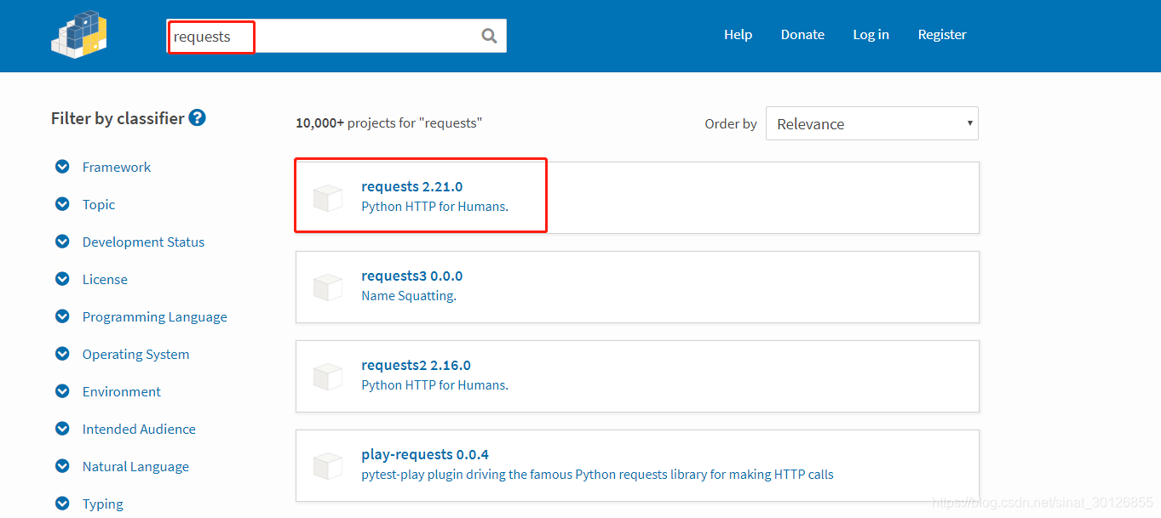
Task: Open the requests 2.21.0 project result
Action: pos(411,187)
